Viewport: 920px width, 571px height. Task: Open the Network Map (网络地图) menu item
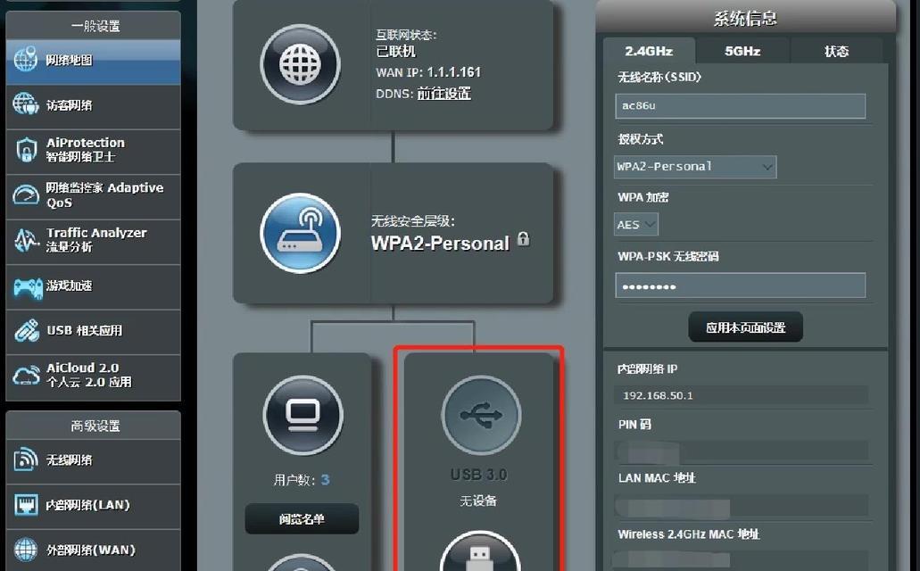(94, 62)
